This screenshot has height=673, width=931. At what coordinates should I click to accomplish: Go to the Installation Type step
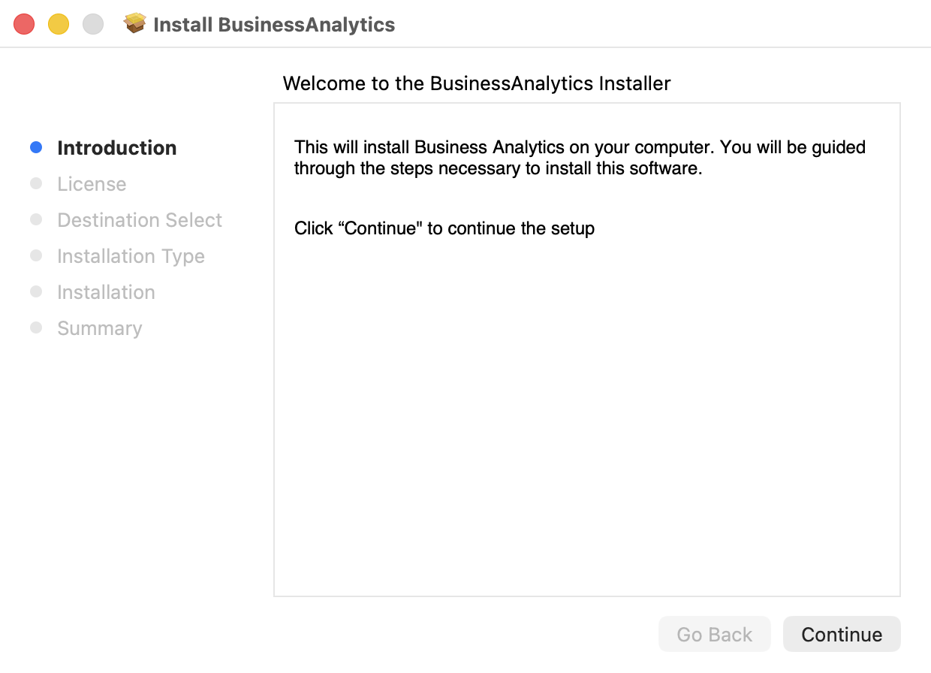coord(131,256)
